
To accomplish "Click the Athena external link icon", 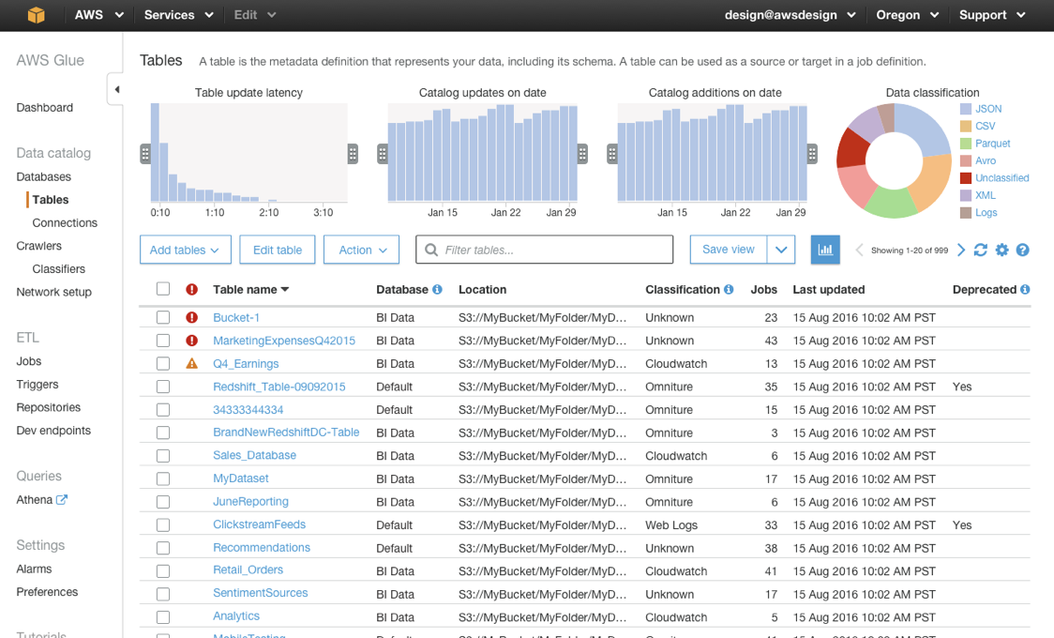I will coord(62,499).
